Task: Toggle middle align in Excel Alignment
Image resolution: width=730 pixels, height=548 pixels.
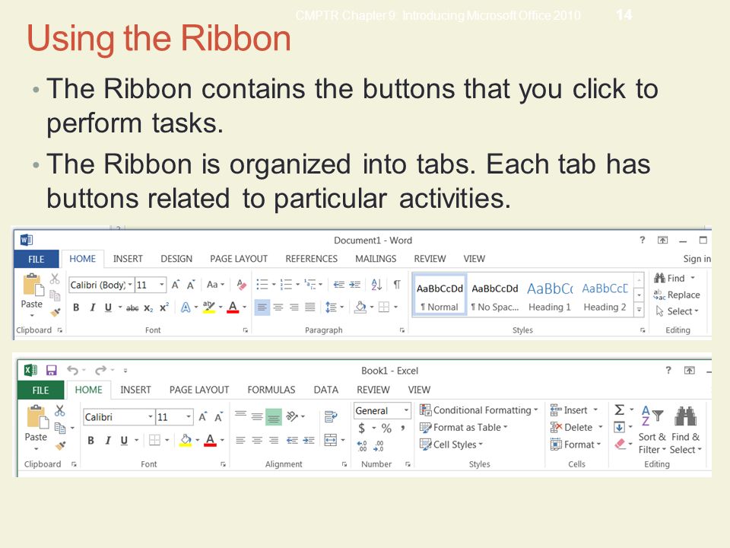Action: pyautogui.click(x=257, y=416)
